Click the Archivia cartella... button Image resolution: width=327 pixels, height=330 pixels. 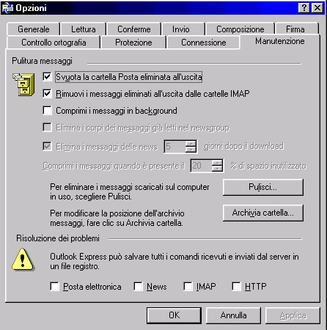(x=263, y=213)
